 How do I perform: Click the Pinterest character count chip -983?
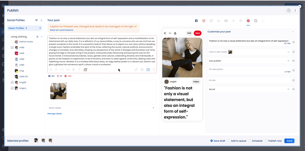point(68,76)
